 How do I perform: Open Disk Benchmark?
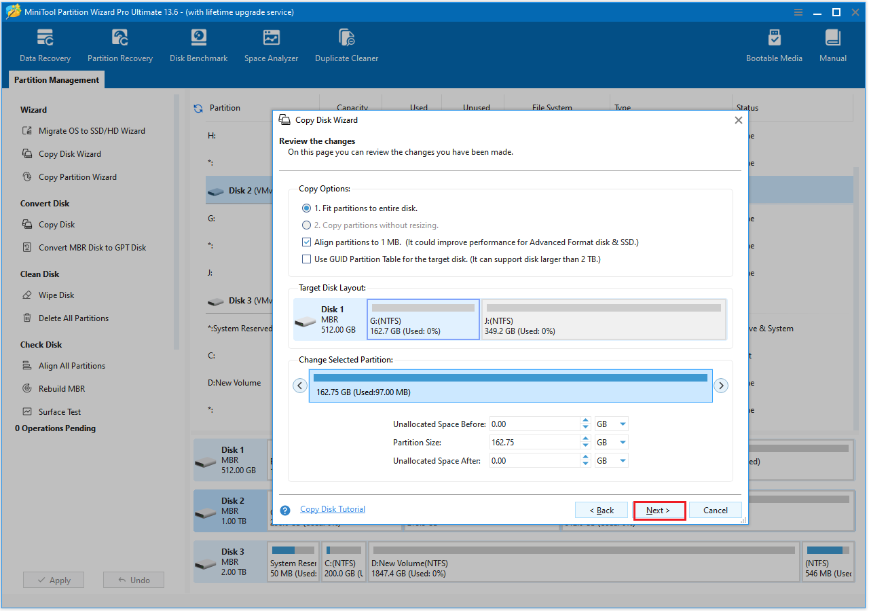coord(198,45)
